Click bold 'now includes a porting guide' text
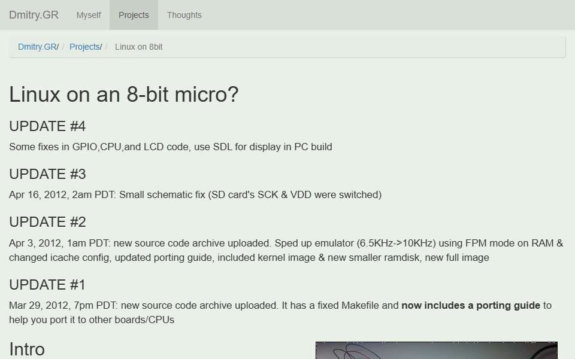Viewport: 575px width, 359px height. 471,306
